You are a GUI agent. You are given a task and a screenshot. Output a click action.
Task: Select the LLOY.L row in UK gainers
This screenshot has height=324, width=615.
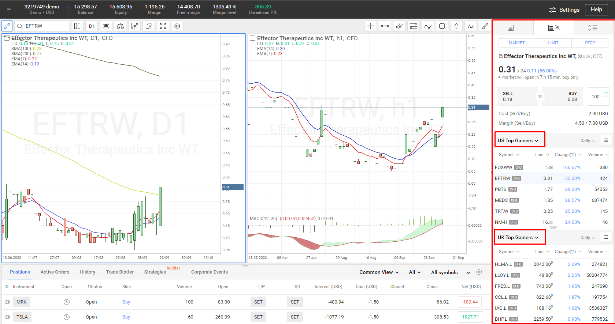pos(553,275)
